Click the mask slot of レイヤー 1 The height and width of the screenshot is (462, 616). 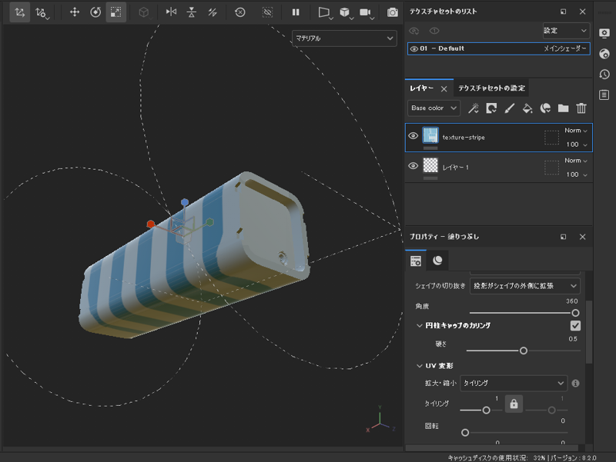tap(551, 168)
